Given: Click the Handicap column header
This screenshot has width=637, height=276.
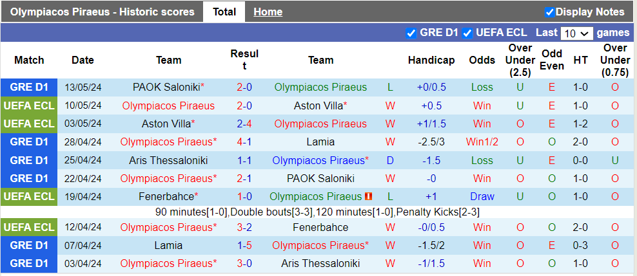Looking at the screenshot, I should click(x=431, y=60).
